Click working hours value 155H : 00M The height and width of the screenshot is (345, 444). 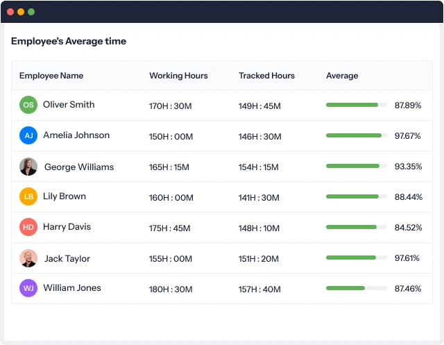coord(171,259)
